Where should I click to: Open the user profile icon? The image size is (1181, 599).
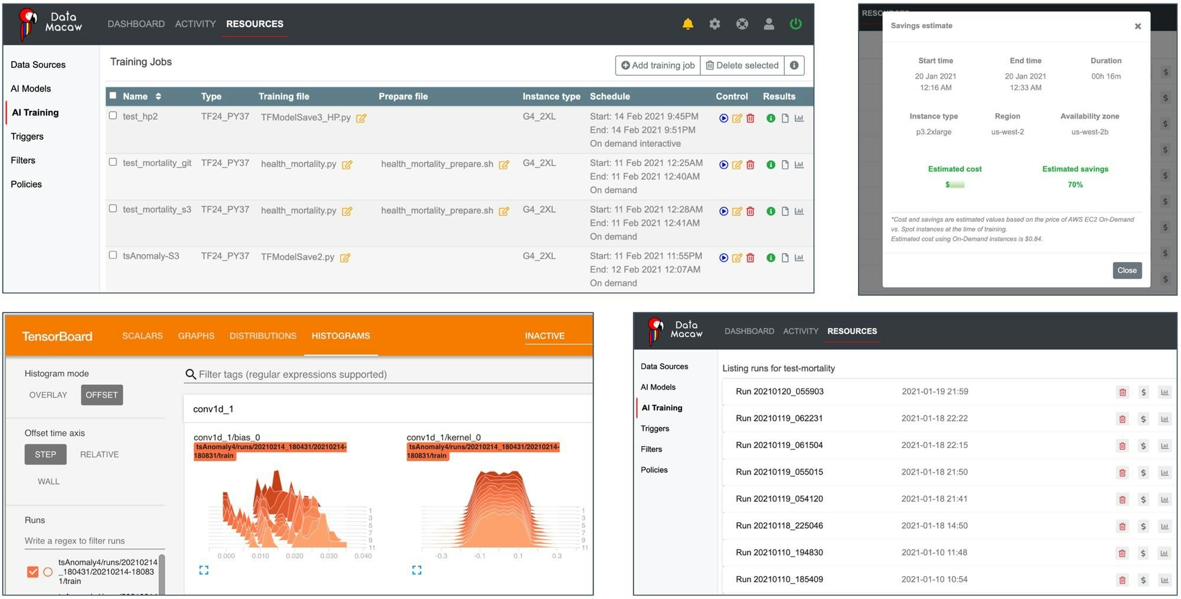click(x=768, y=24)
